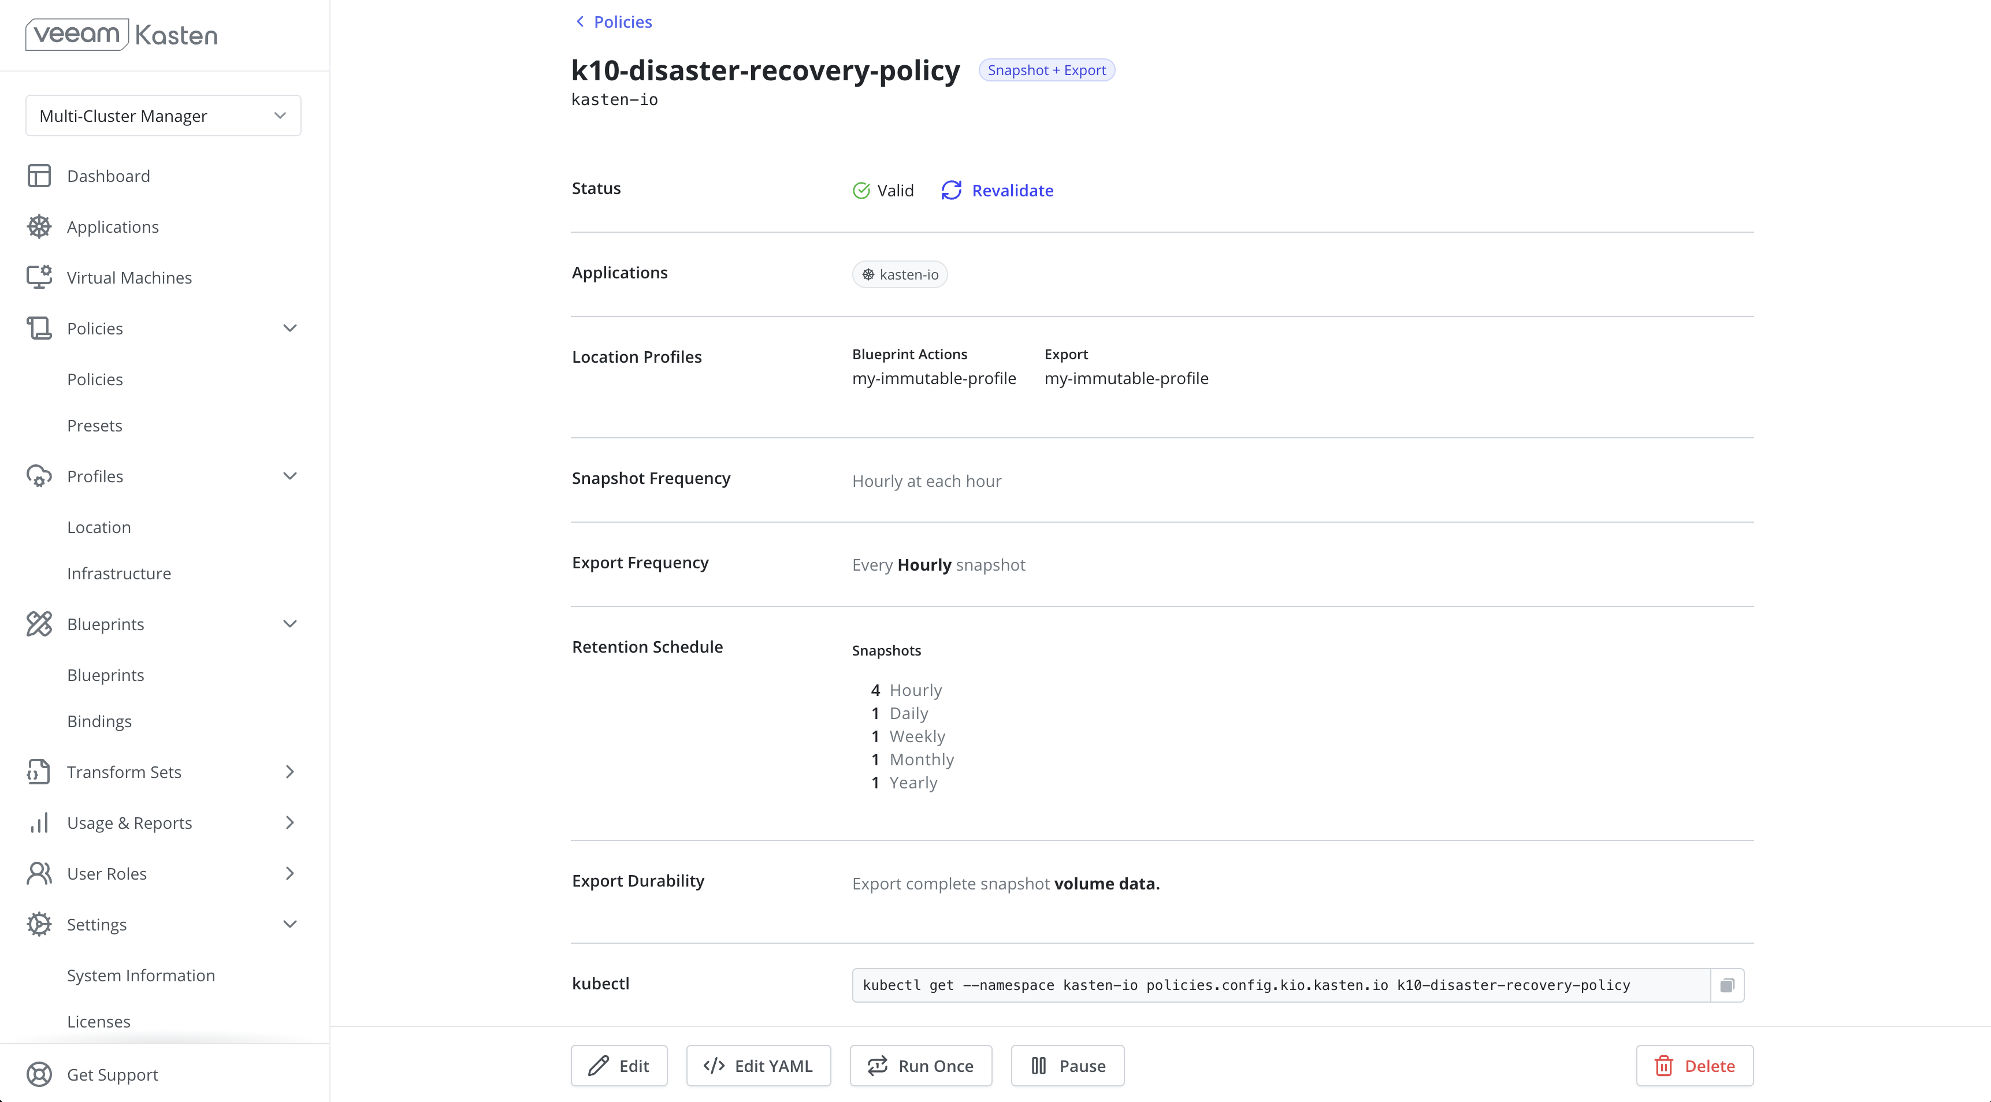Click the Usage & Reports chart icon
Viewport: 1991px width, 1102px height.
click(x=39, y=823)
